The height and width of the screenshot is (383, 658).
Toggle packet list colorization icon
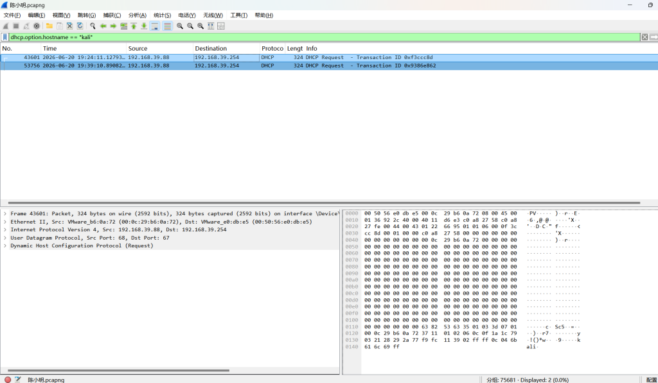click(168, 26)
